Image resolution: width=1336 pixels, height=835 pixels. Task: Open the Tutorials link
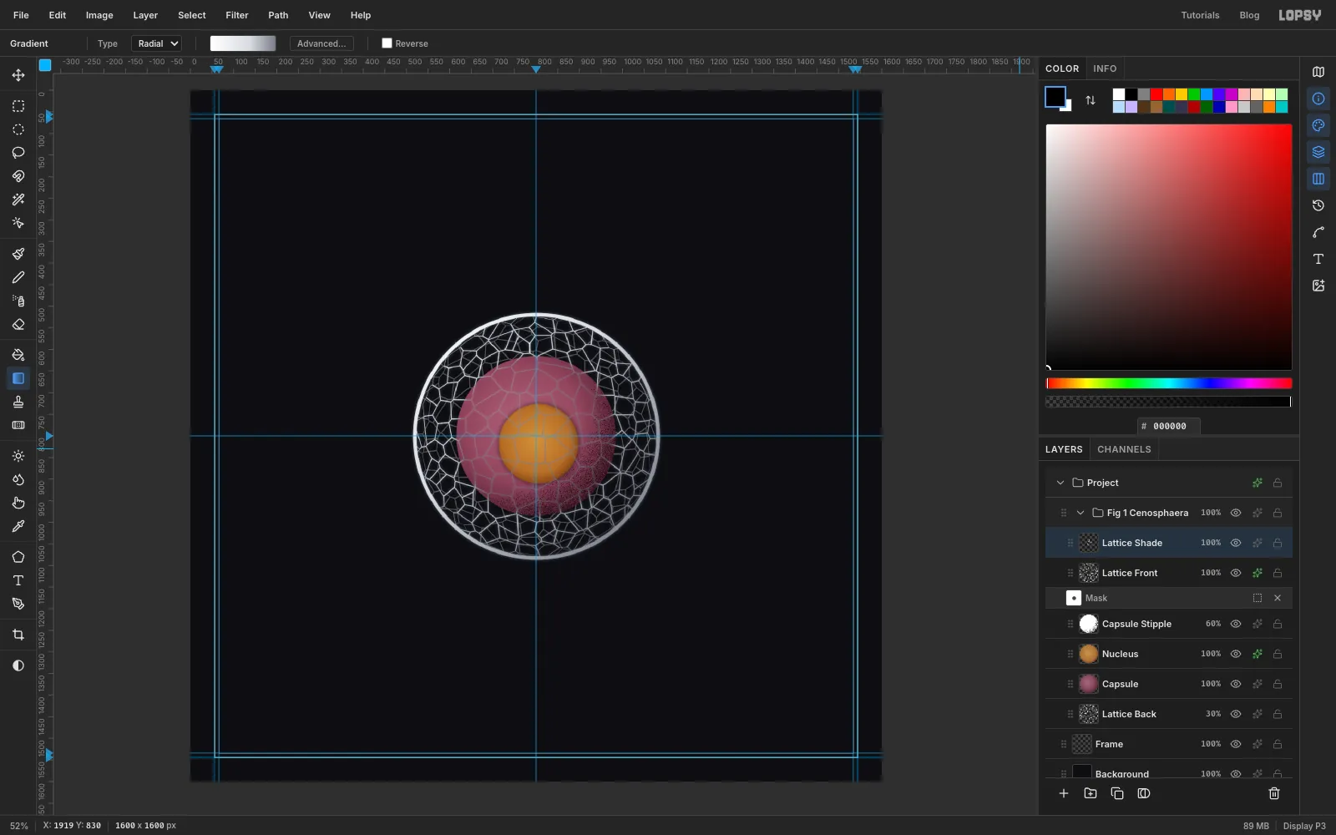(x=1200, y=15)
